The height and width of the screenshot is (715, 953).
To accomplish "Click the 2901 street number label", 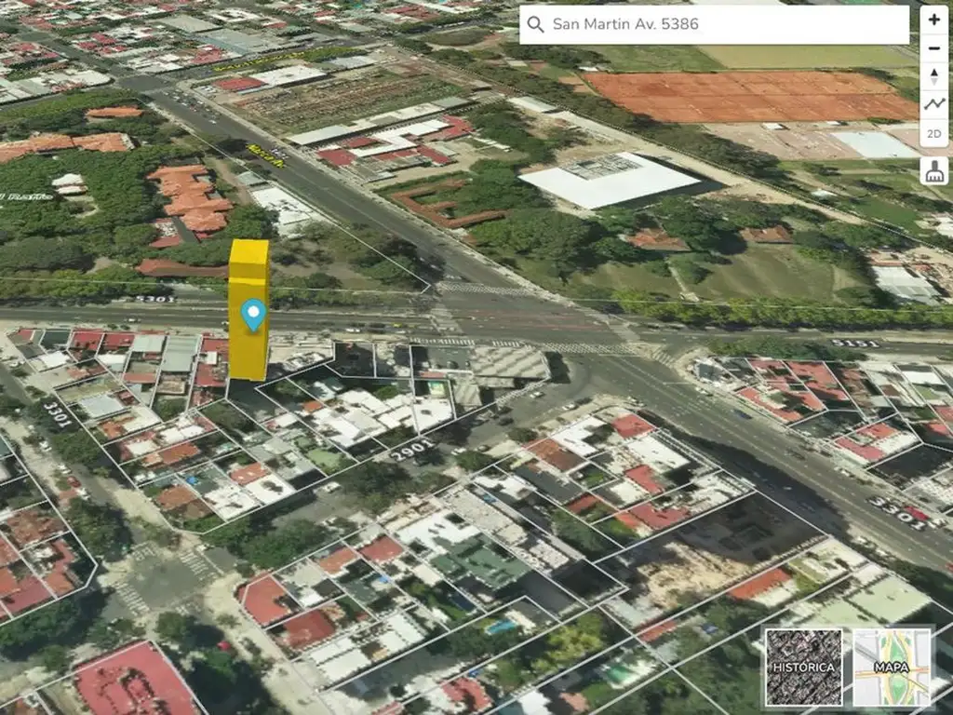I will pyautogui.click(x=411, y=452).
